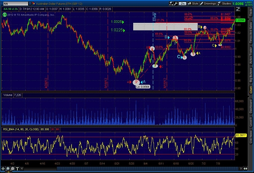This screenshot has height=173, width=254.
Task: Open the Style menu
Action: [x=193, y=3]
